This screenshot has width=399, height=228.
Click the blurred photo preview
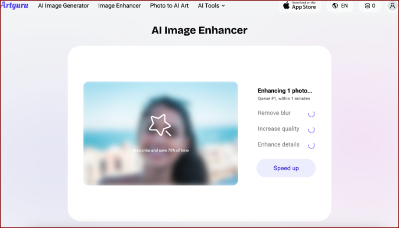[161, 133]
